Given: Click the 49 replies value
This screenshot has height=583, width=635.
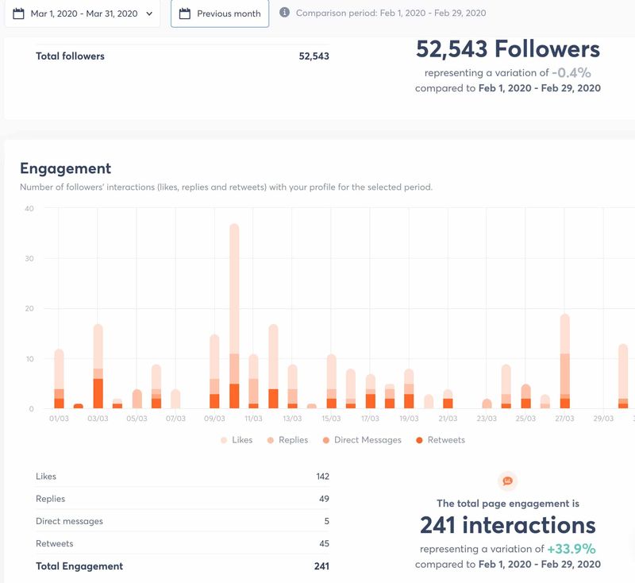Looking at the screenshot, I should coord(324,499).
